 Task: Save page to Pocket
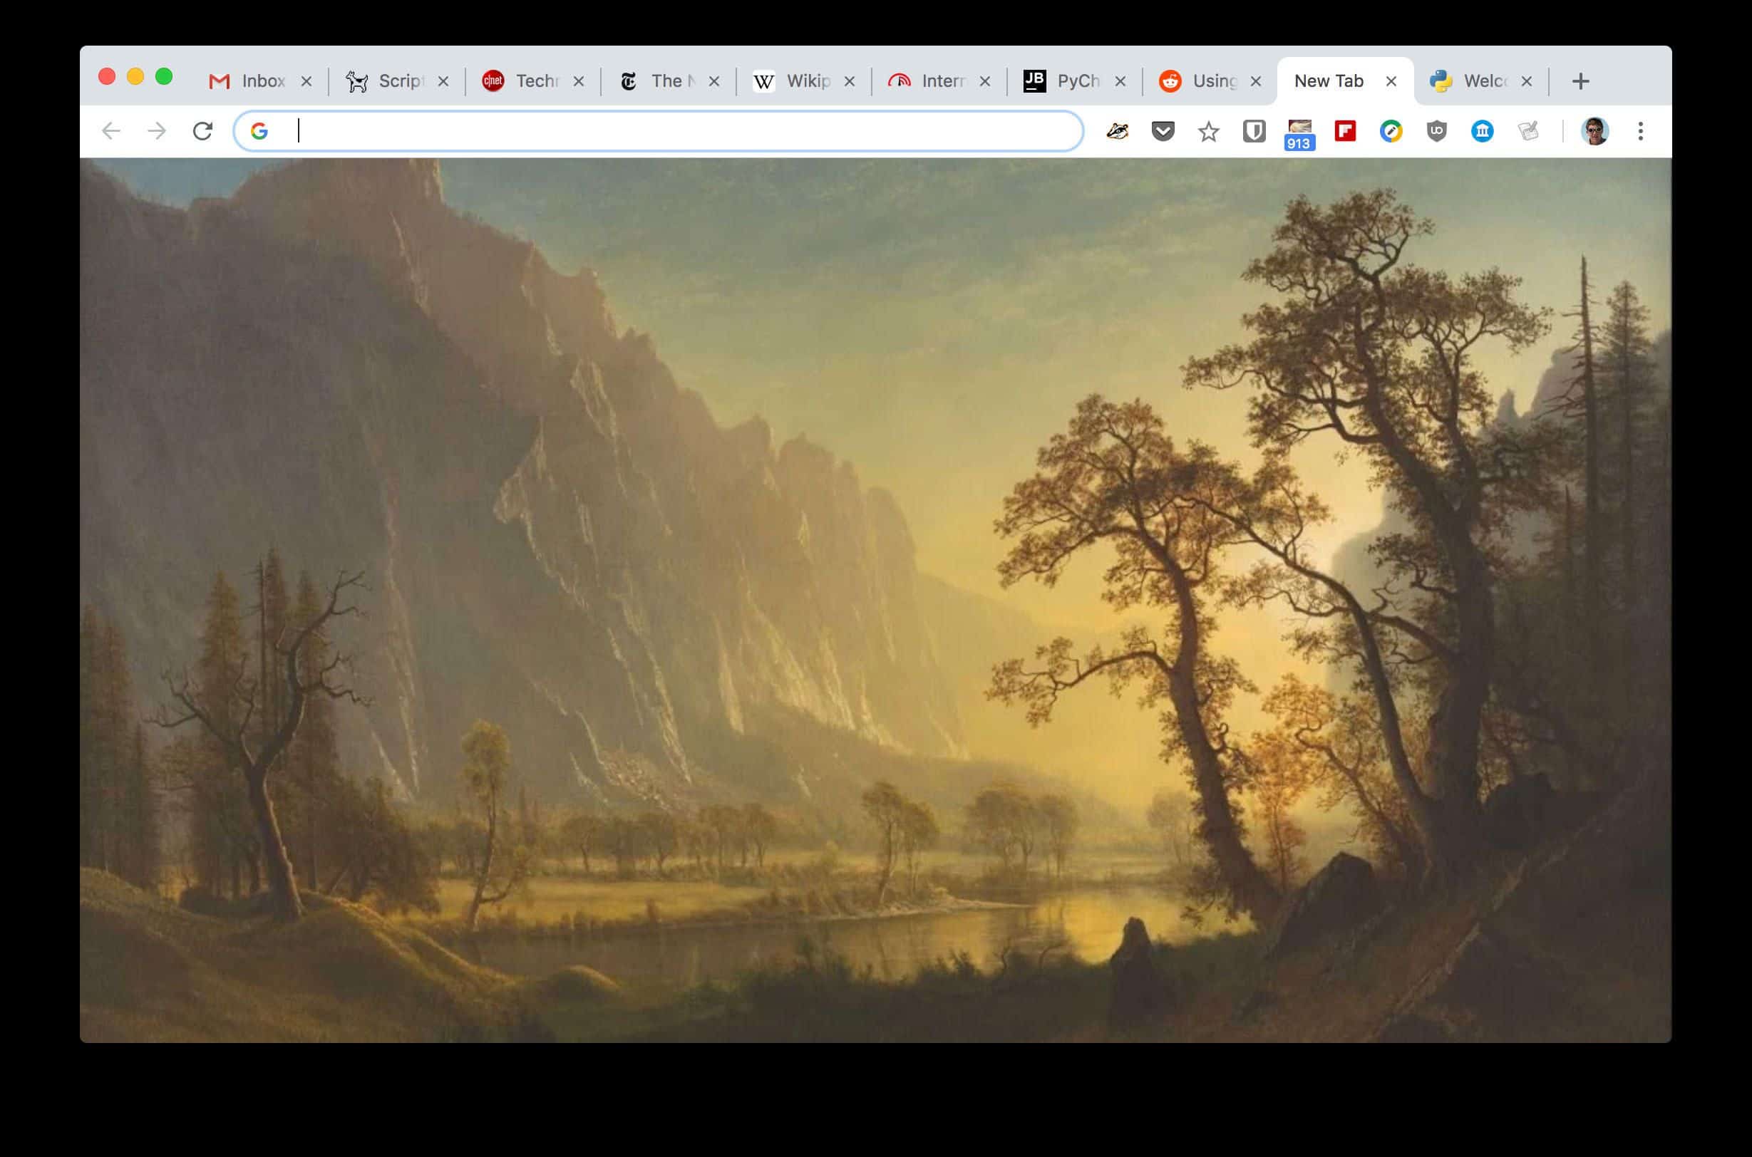pyautogui.click(x=1163, y=131)
